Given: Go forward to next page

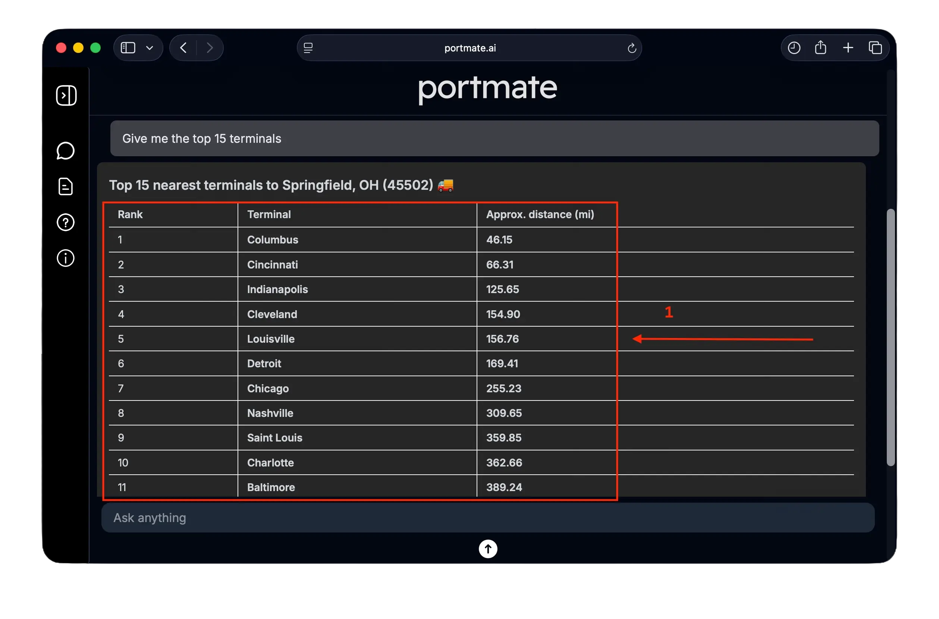Looking at the screenshot, I should pos(210,48).
